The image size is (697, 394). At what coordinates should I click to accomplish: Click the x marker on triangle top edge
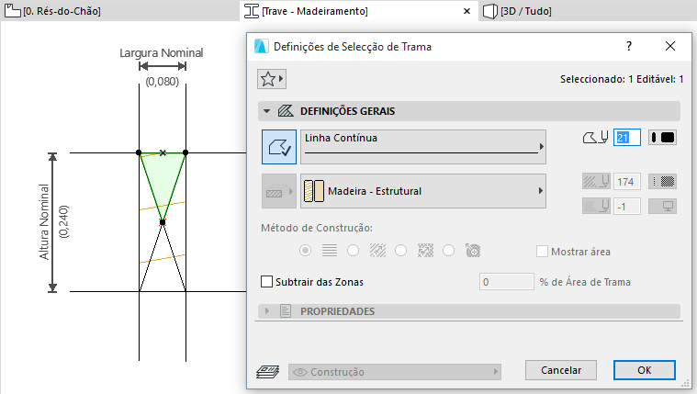pyautogui.click(x=163, y=152)
